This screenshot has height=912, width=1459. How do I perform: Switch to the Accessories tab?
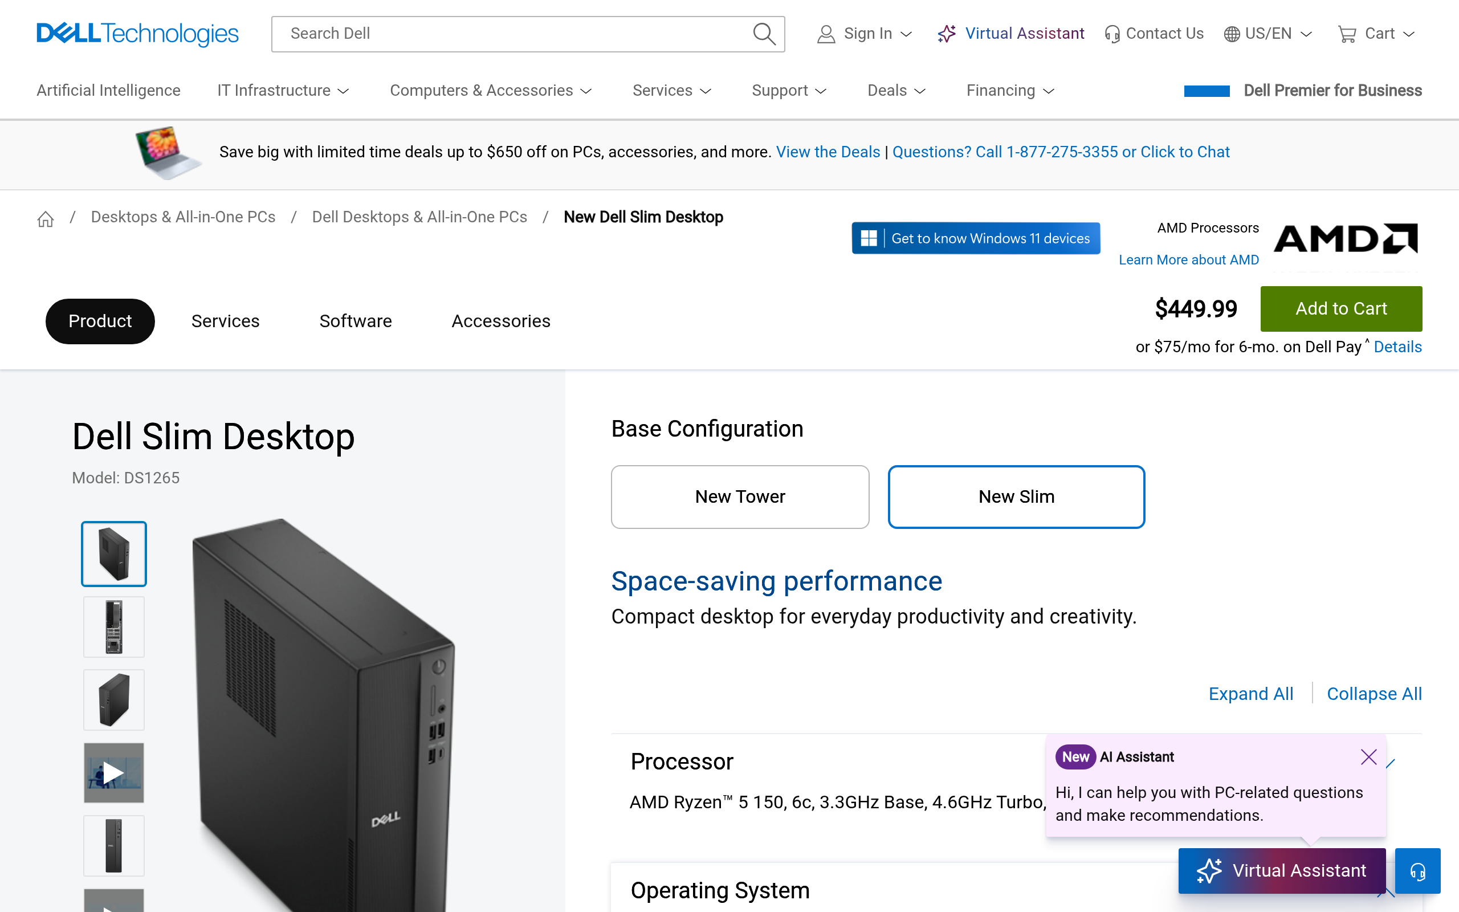tap(500, 321)
